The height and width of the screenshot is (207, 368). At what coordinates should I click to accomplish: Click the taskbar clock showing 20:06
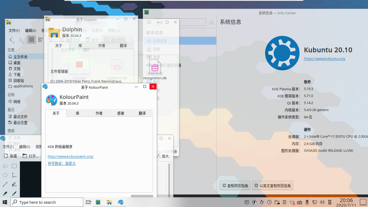tap(346, 202)
